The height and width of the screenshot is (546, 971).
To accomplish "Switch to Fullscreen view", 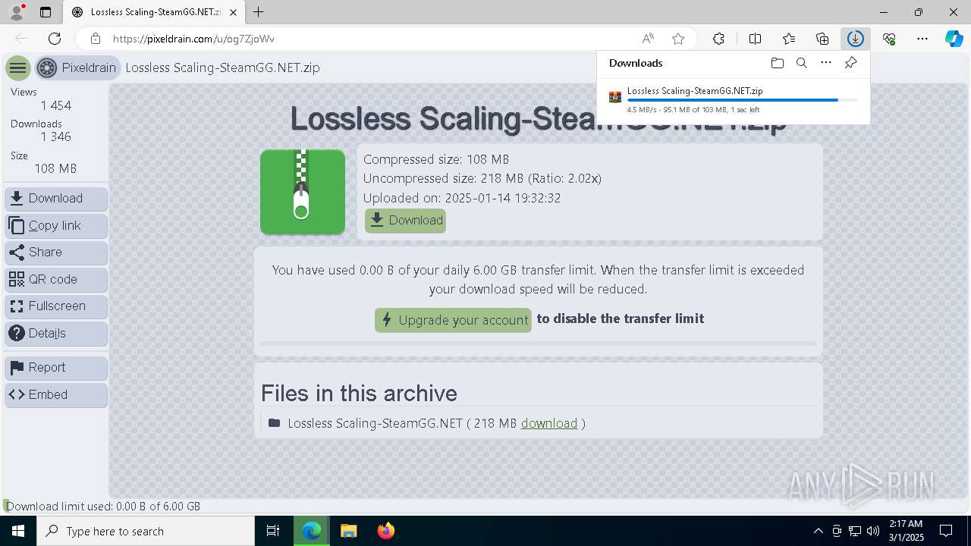I will pyautogui.click(x=56, y=306).
